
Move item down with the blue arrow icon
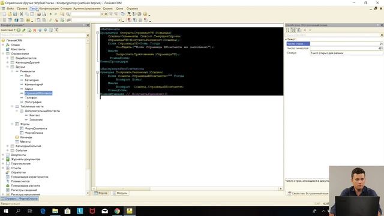46,30
